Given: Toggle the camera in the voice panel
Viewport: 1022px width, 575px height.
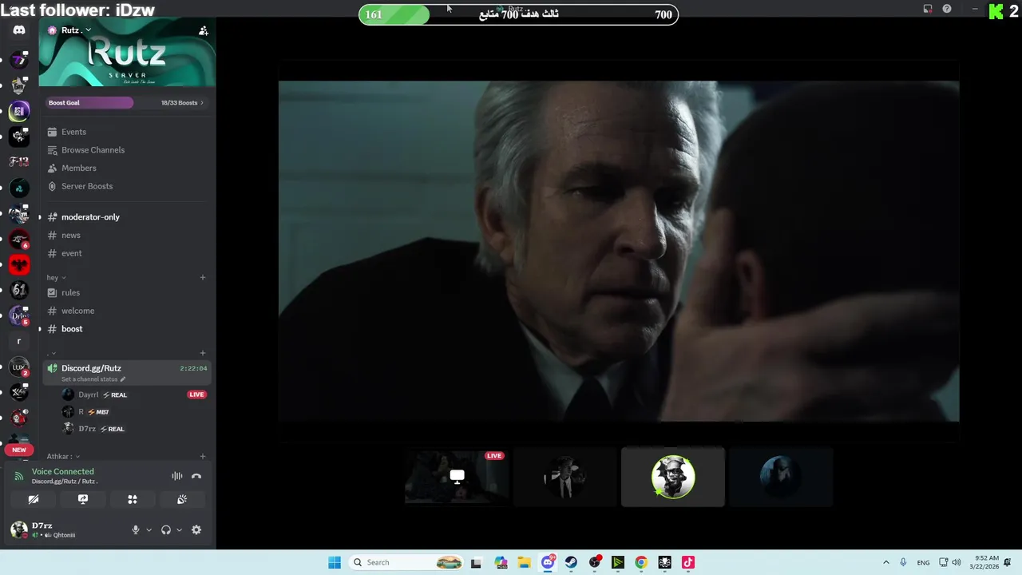Looking at the screenshot, I should 34,499.
